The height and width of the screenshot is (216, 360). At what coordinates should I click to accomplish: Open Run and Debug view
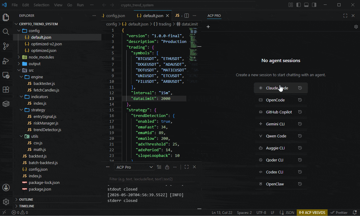(6, 61)
